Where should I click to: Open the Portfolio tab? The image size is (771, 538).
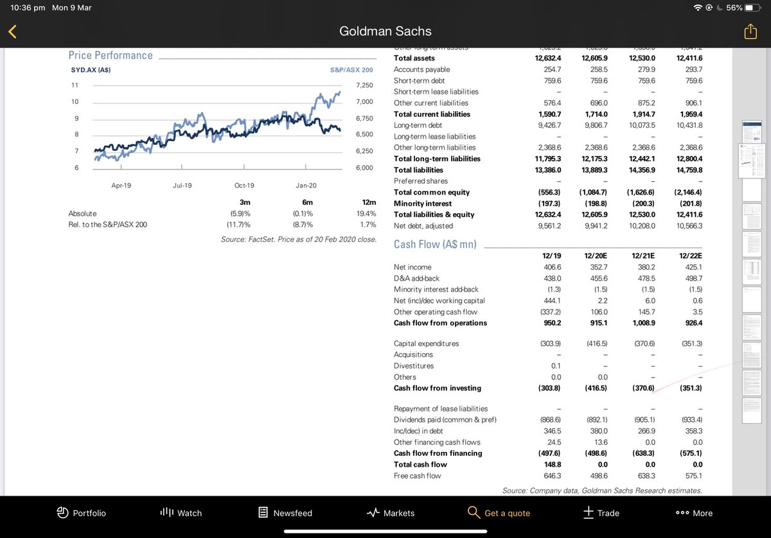[81, 513]
